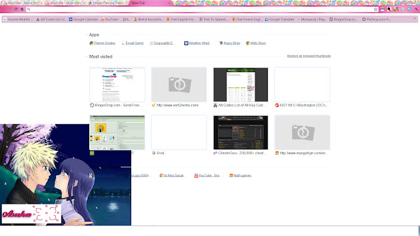Open the Hoover Middle bookmark
Image resolution: width=420 pixels, height=236 pixels.
[x=18, y=19]
